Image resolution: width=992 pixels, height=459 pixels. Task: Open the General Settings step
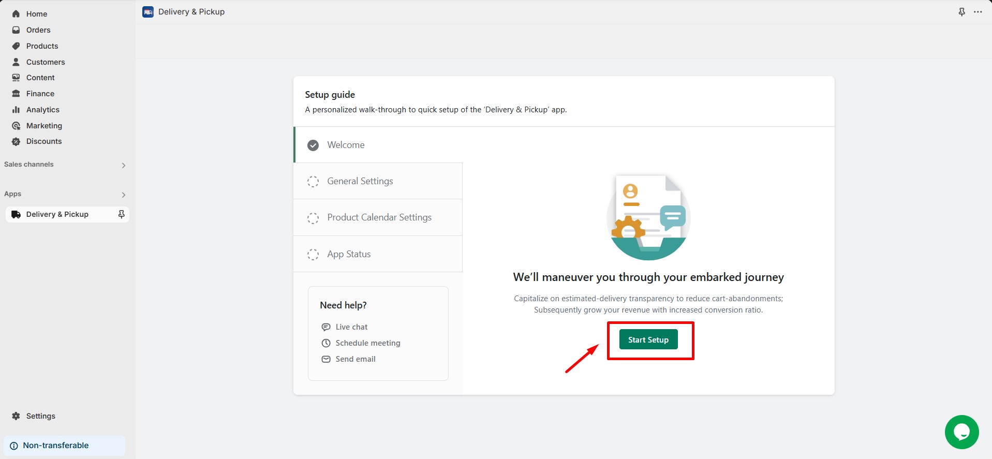click(x=378, y=181)
